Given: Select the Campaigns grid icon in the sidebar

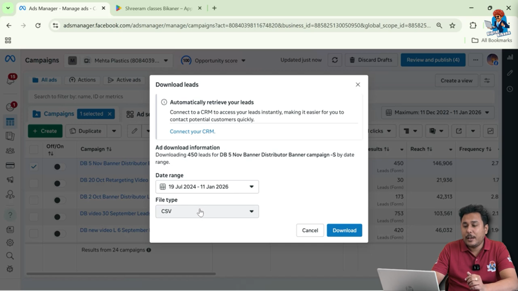Looking at the screenshot, I should point(10,121).
